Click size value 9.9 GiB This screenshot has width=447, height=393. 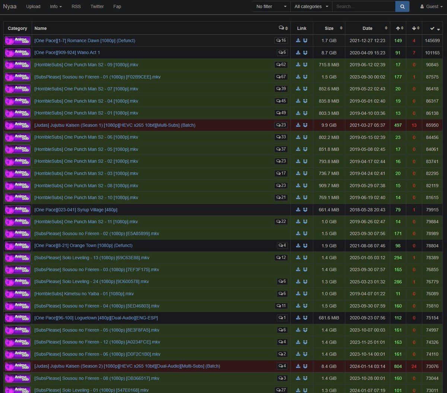coord(329,125)
